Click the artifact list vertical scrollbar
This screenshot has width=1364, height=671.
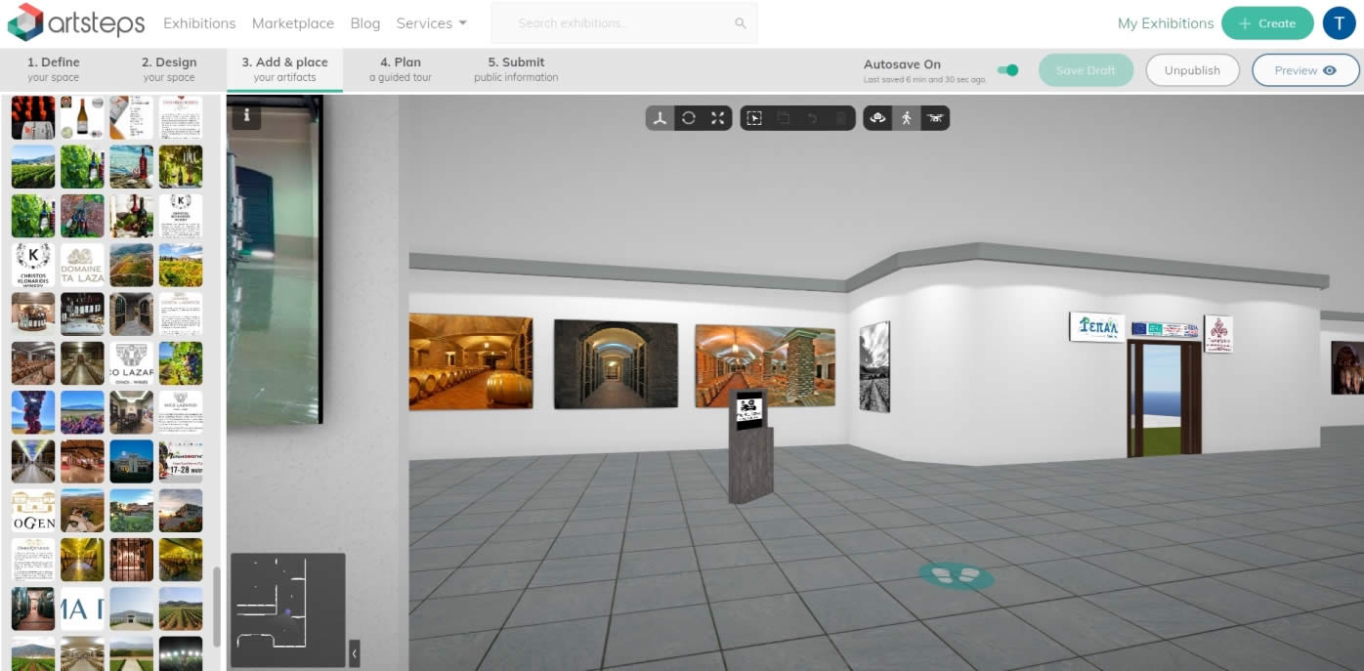click(217, 606)
